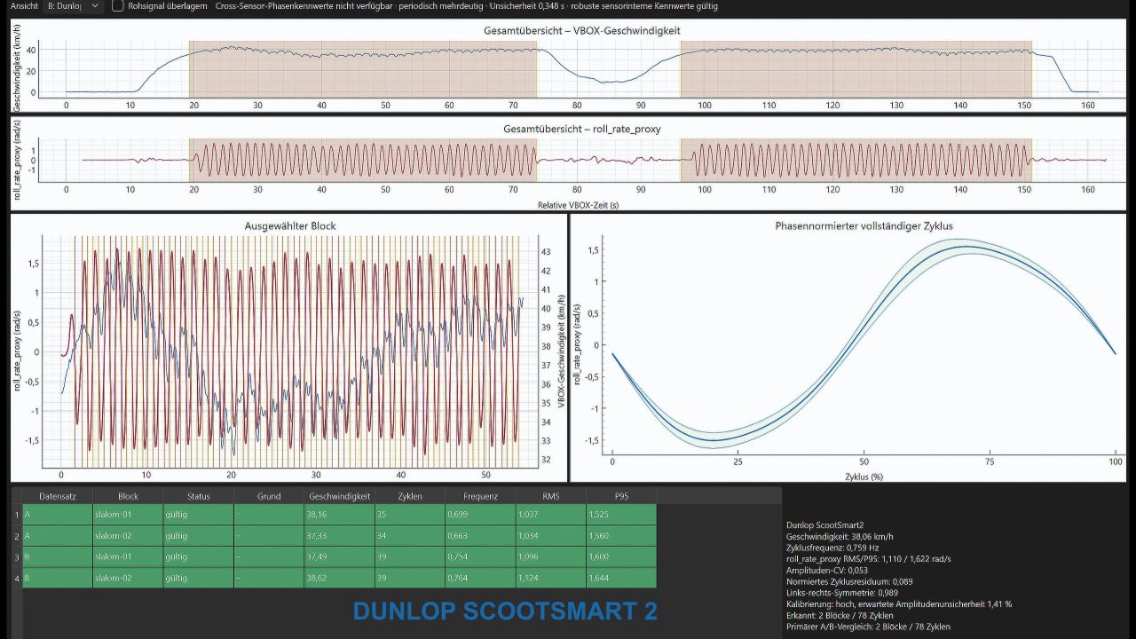Select RMS cell 1,037
This screenshot has height=639, width=1136.
(x=551, y=515)
